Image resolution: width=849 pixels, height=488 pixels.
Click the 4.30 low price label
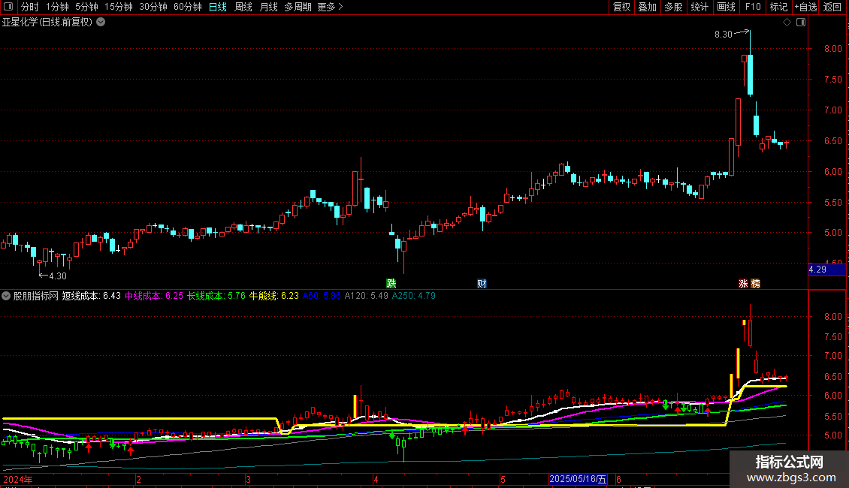(x=58, y=276)
